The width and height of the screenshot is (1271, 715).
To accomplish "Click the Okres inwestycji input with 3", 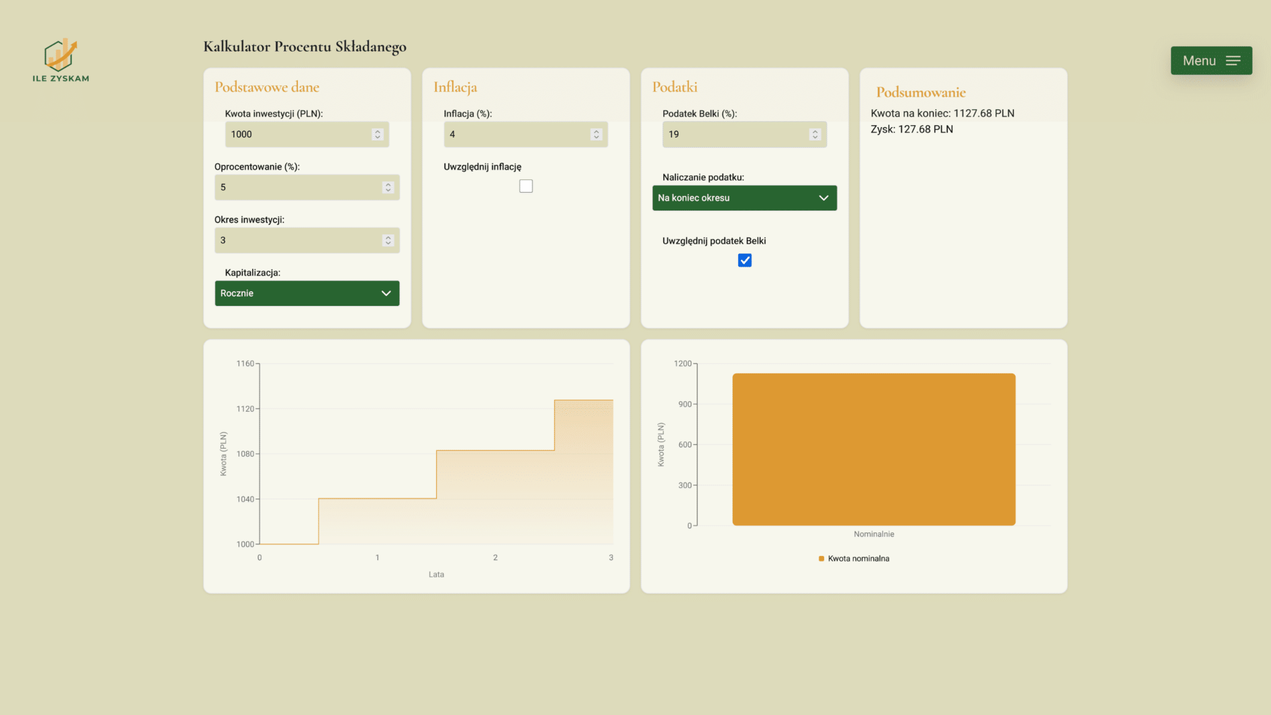I will point(298,240).
